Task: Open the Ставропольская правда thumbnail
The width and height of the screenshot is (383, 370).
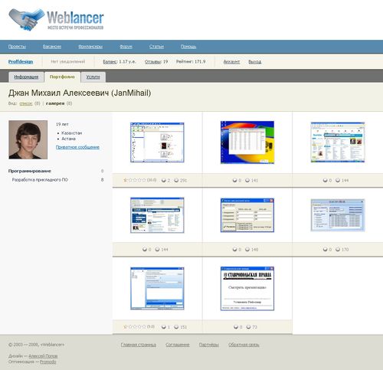Action: 247,289
